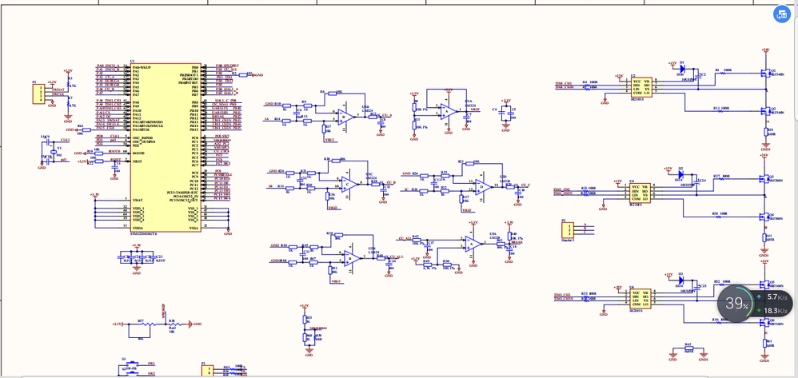
Task: Select the Y1 crystal oscillator symbol
Action: point(53,152)
